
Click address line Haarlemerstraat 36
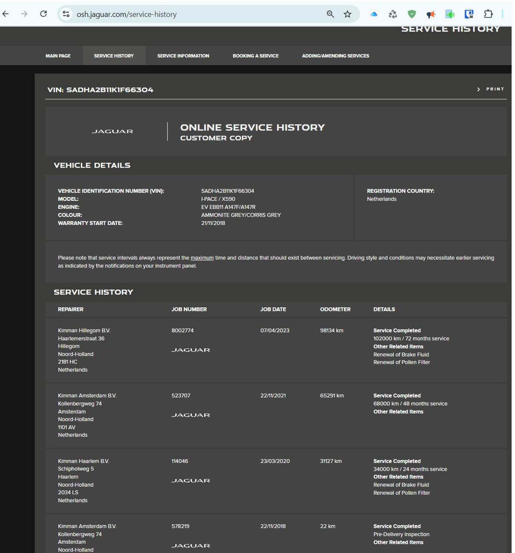point(81,339)
